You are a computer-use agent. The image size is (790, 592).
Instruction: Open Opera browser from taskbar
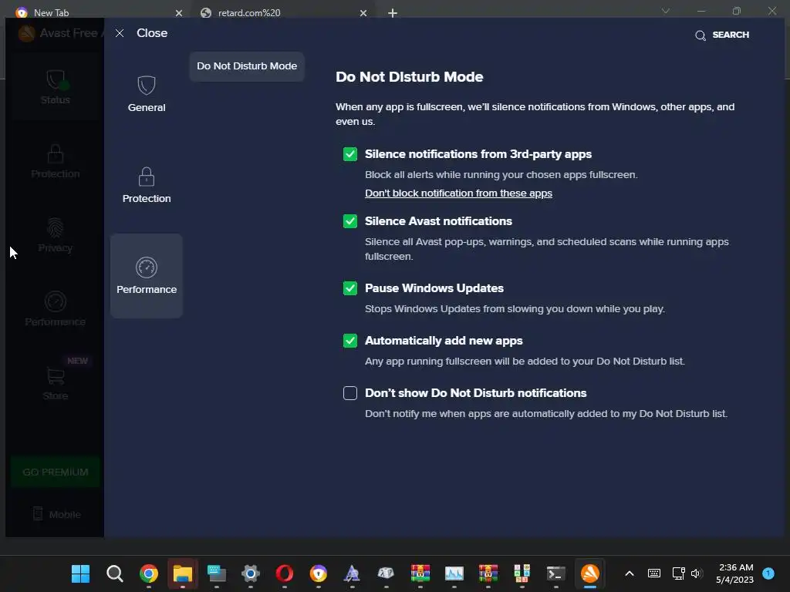click(x=285, y=573)
